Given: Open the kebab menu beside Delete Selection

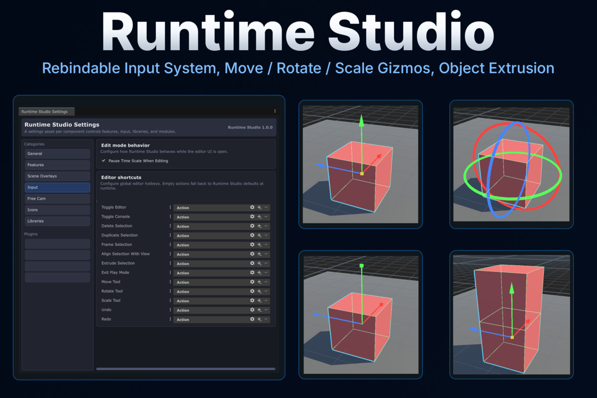Looking at the screenshot, I should pos(170,226).
